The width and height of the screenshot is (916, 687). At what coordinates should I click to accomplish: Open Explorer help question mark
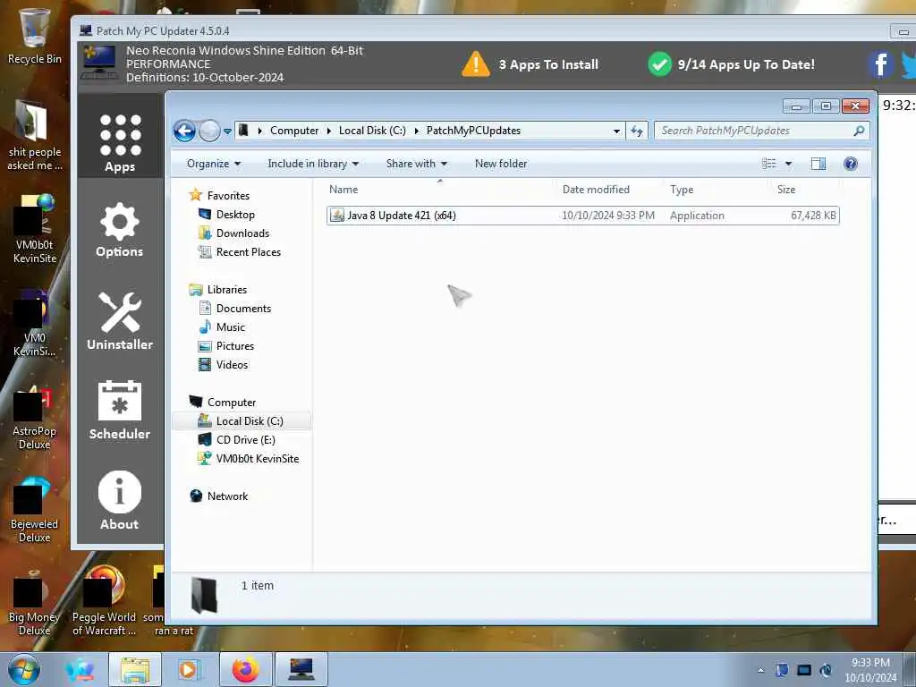point(851,164)
